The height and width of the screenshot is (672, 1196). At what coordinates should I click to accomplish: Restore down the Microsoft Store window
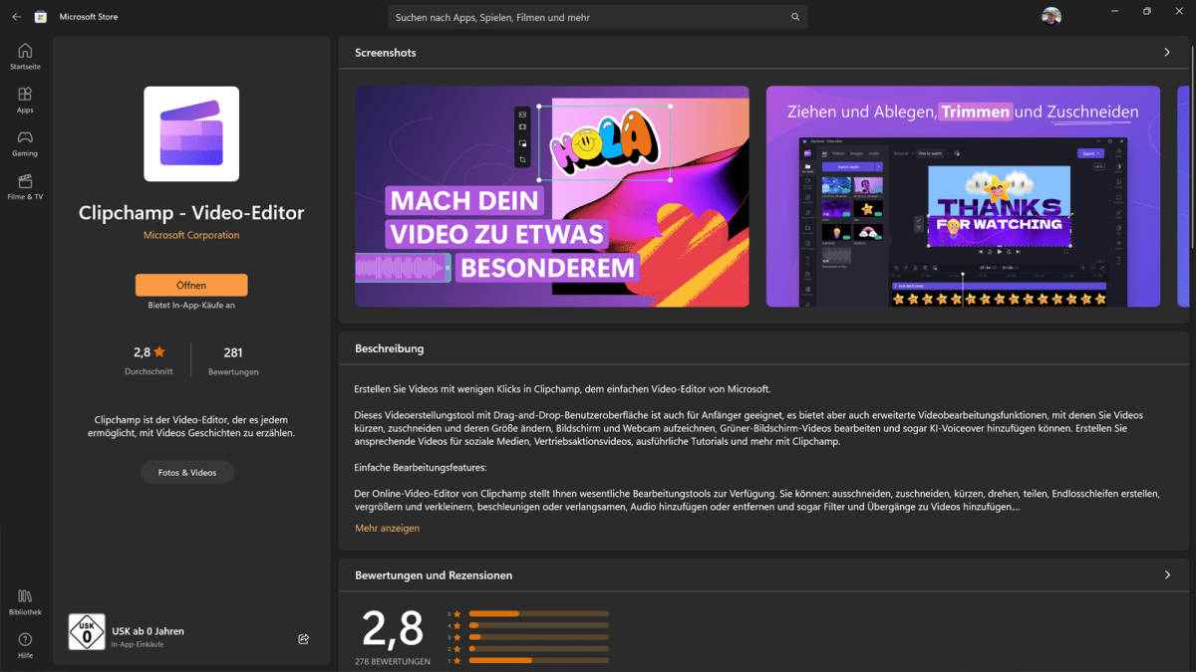(1147, 11)
